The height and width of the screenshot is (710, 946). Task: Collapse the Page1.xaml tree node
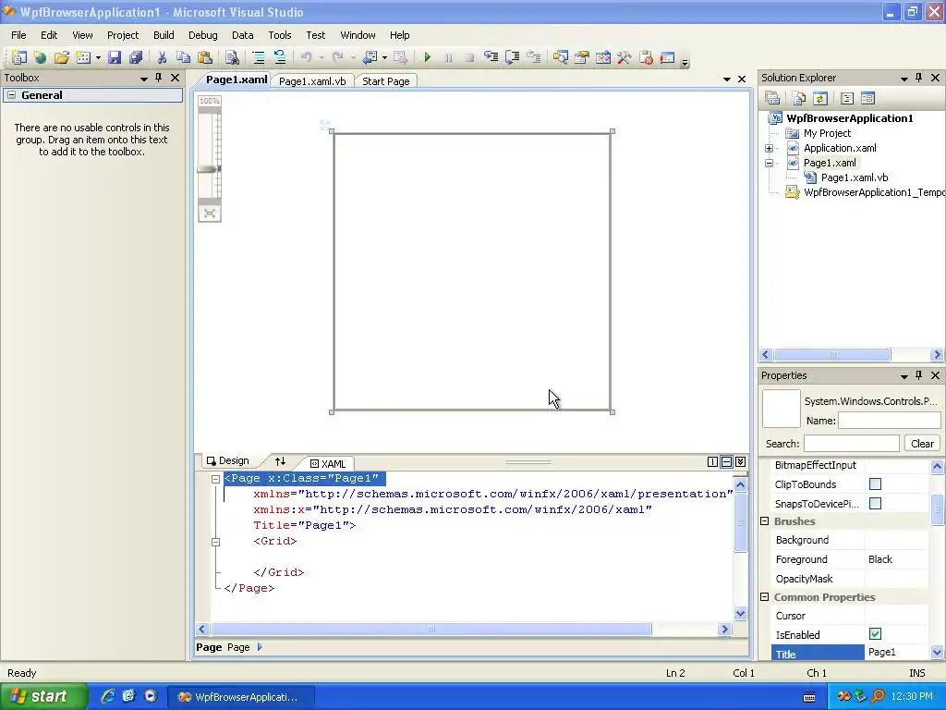coord(770,163)
